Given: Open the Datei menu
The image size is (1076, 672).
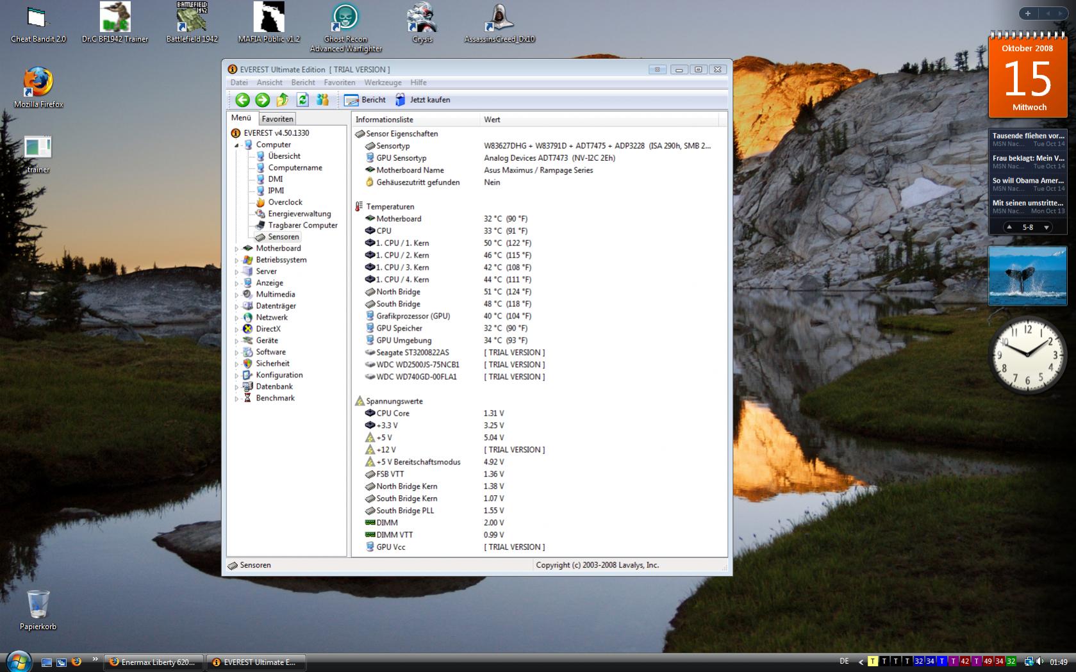Looking at the screenshot, I should 239,83.
